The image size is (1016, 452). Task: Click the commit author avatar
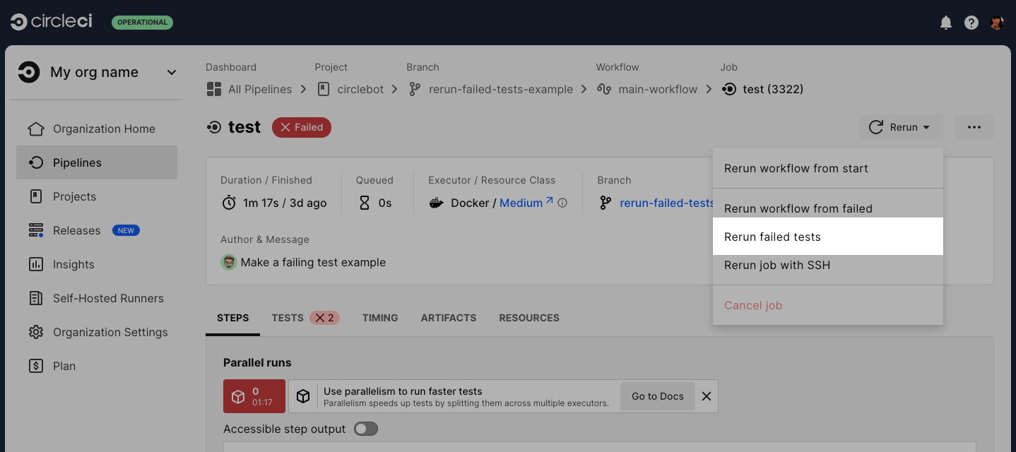click(x=228, y=262)
